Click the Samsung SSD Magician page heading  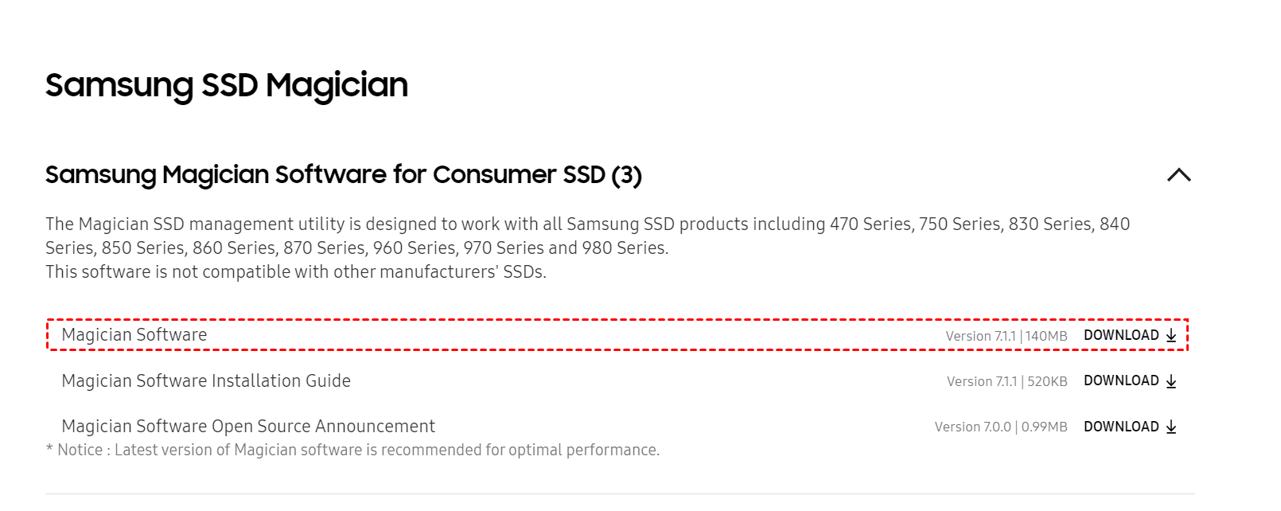tap(226, 85)
